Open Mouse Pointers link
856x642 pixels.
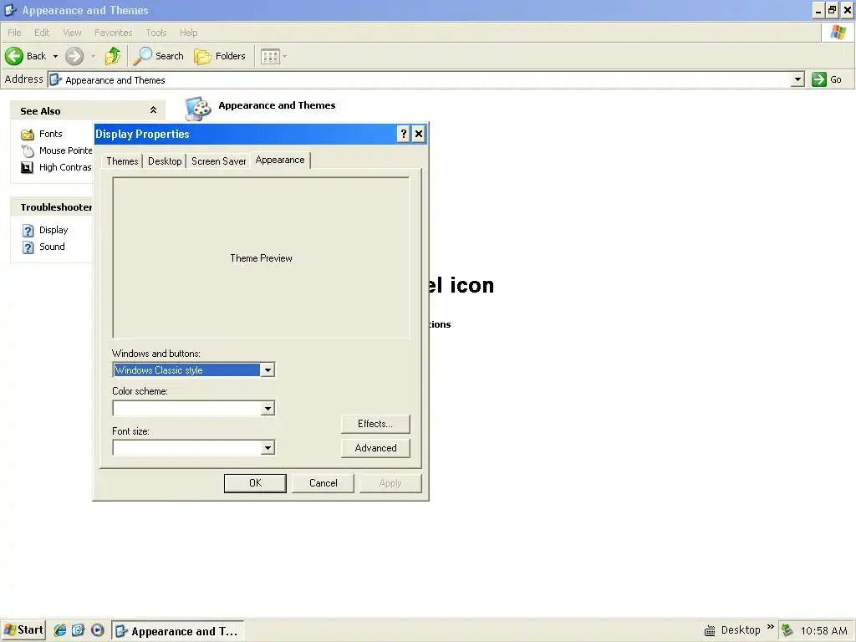click(65, 150)
